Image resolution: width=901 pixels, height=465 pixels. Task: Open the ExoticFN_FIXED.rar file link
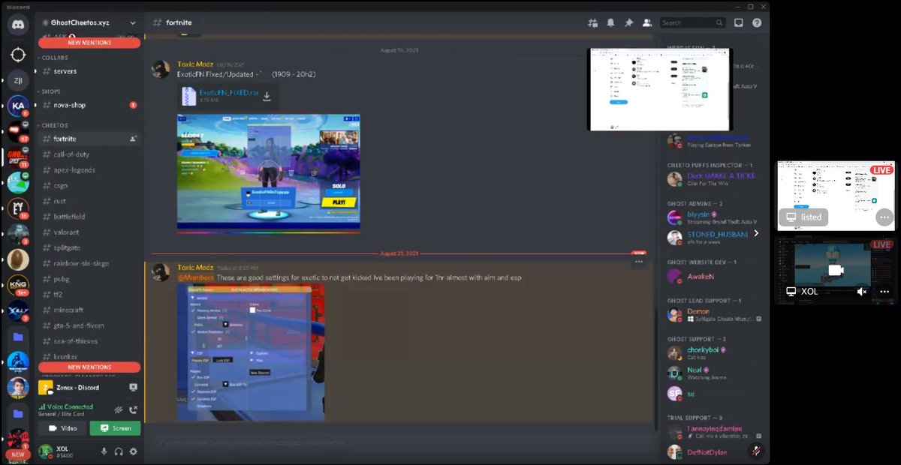pos(228,92)
